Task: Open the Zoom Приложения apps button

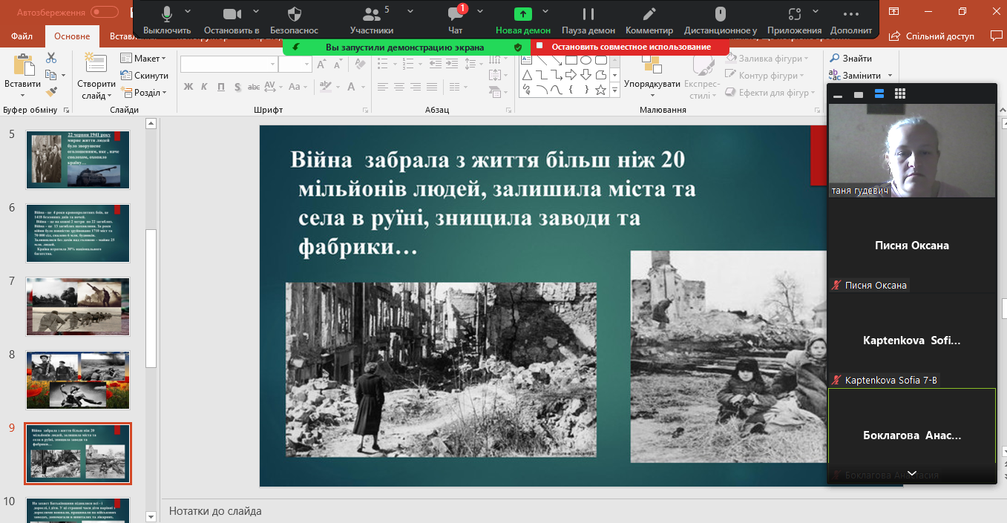Action: tap(795, 21)
